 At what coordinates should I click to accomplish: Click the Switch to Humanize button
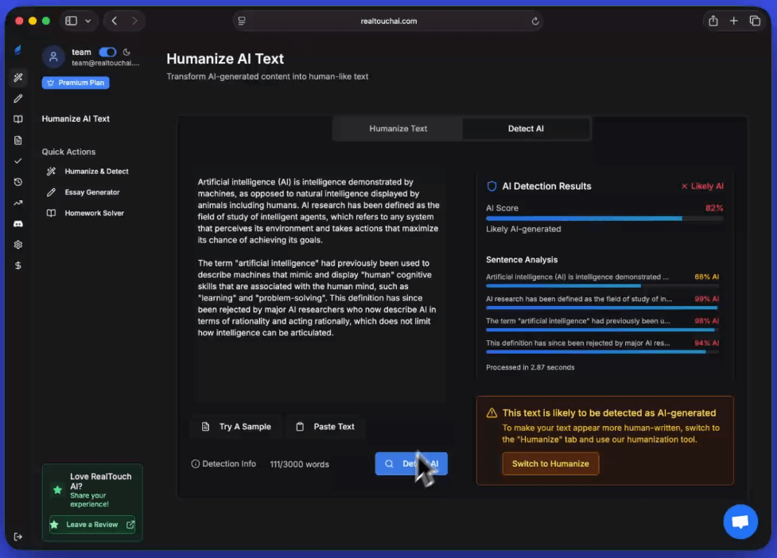[x=550, y=463]
